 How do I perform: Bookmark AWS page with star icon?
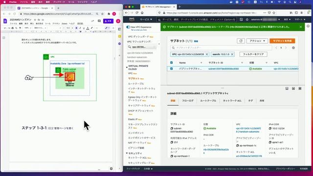click(x=274, y=13)
